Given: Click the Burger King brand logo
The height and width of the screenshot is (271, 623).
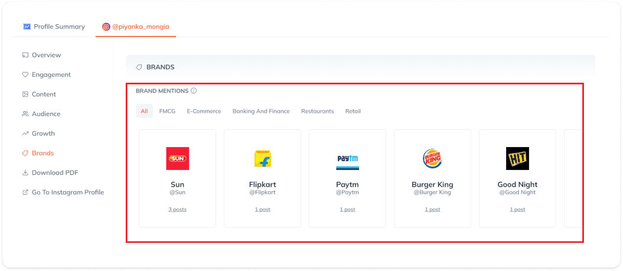Looking at the screenshot, I should (x=432, y=158).
